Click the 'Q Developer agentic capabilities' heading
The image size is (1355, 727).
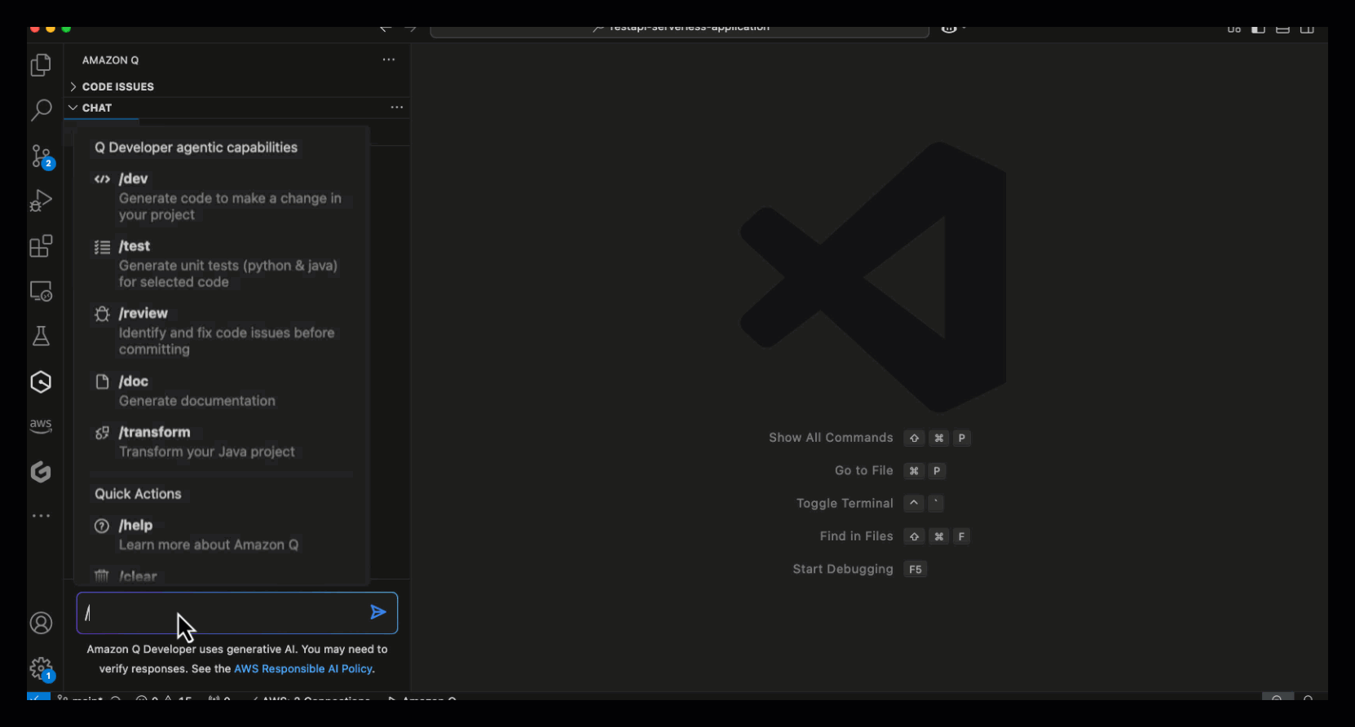196,148
